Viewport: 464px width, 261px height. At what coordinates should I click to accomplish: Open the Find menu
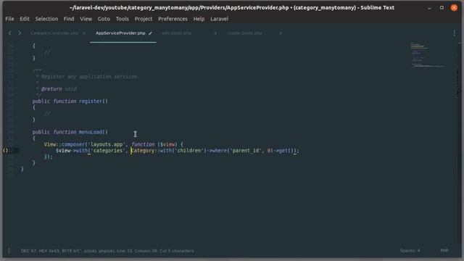tap(69, 19)
